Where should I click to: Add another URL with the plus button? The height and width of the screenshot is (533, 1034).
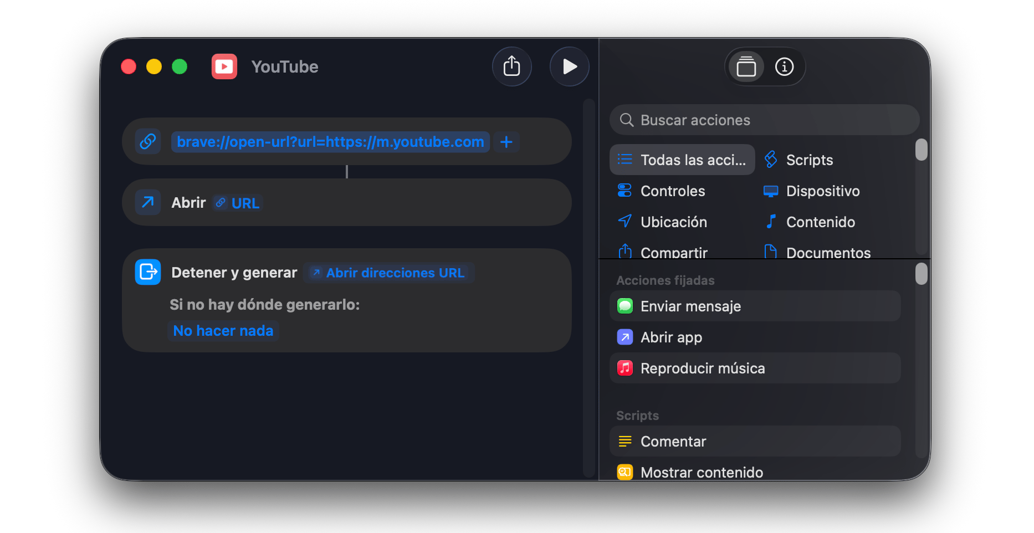[x=506, y=142]
